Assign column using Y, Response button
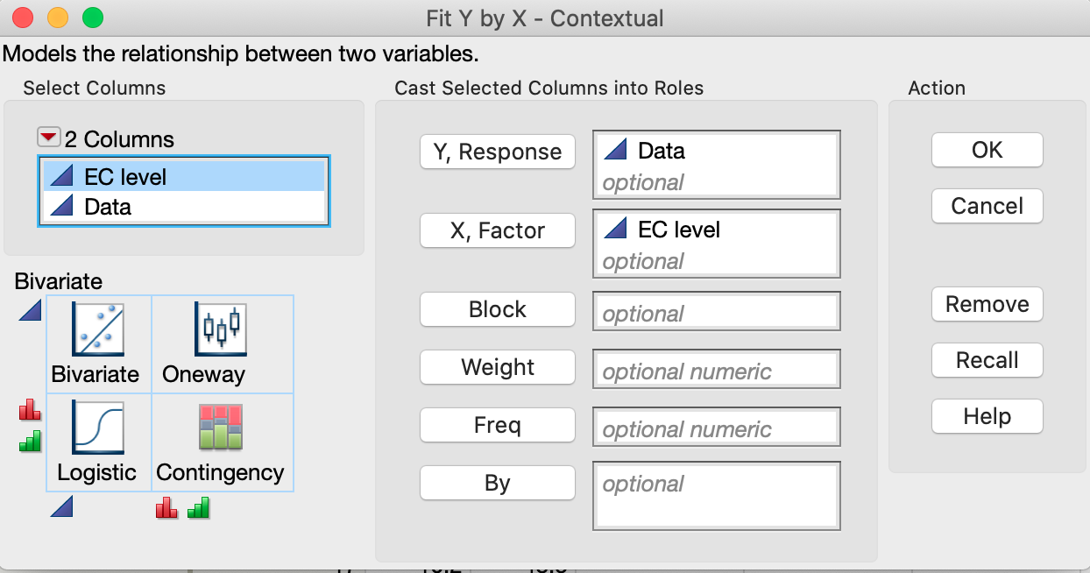The width and height of the screenshot is (1090, 573). click(x=498, y=152)
